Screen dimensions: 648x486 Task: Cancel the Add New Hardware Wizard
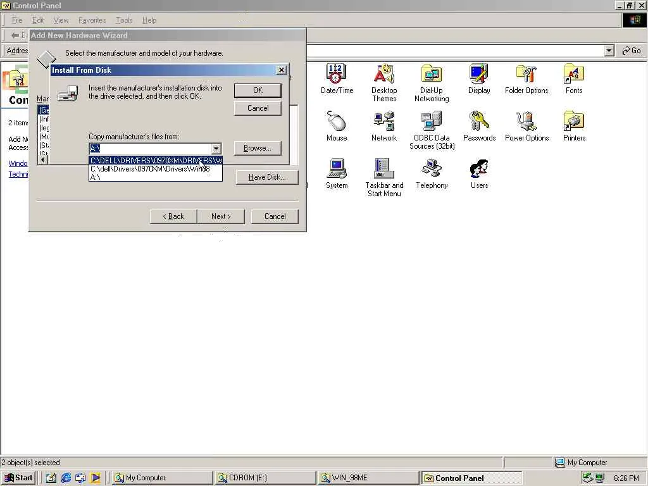pos(275,216)
